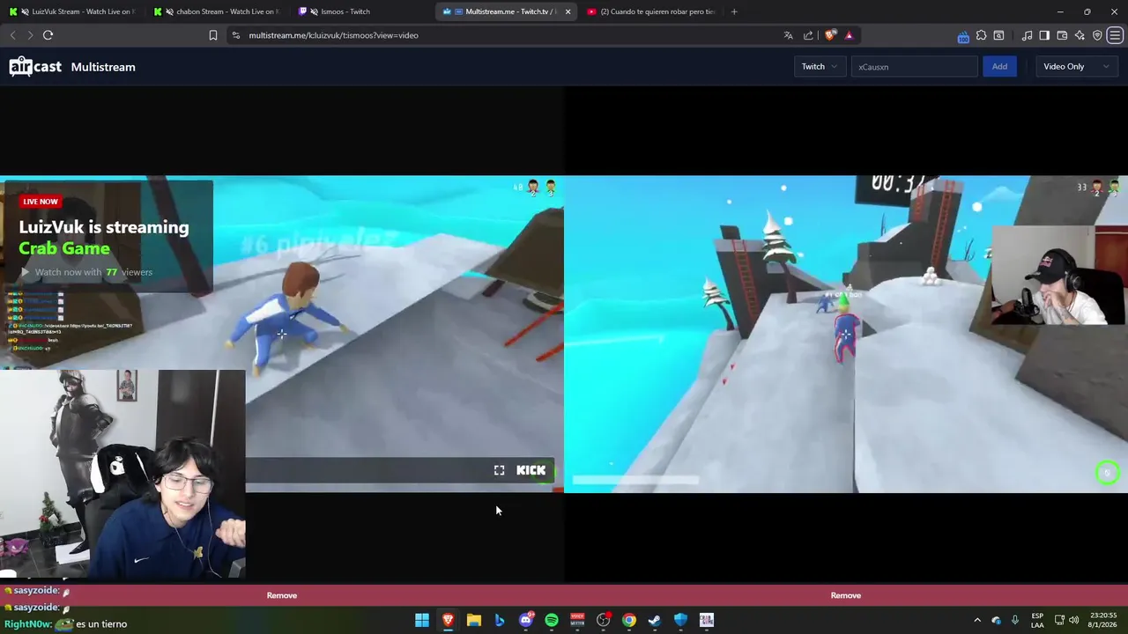The image size is (1128, 634).
Task: Bookmark this page icon in address bar
Action: pos(212,35)
